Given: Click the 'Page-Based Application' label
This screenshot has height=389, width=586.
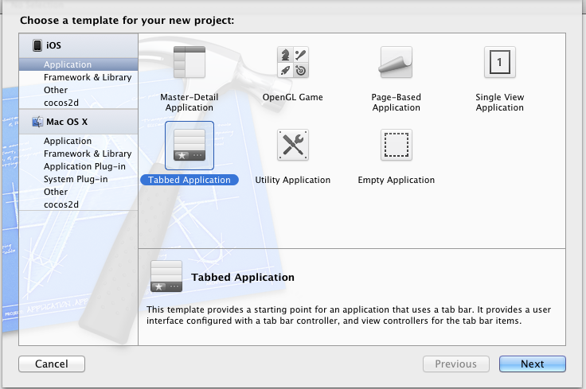Looking at the screenshot, I should point(397,103).
